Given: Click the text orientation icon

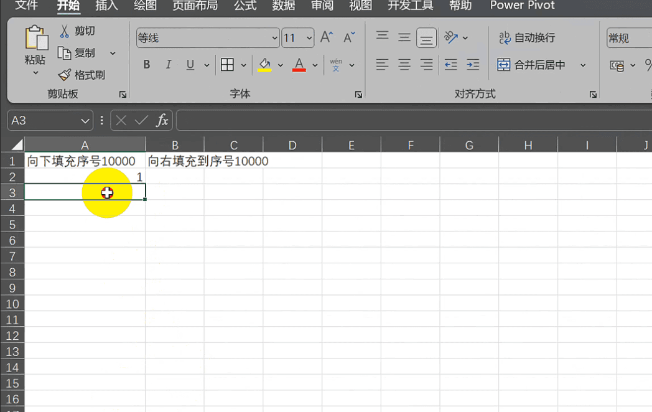Looking at the screenshot, I should point(451,37).
